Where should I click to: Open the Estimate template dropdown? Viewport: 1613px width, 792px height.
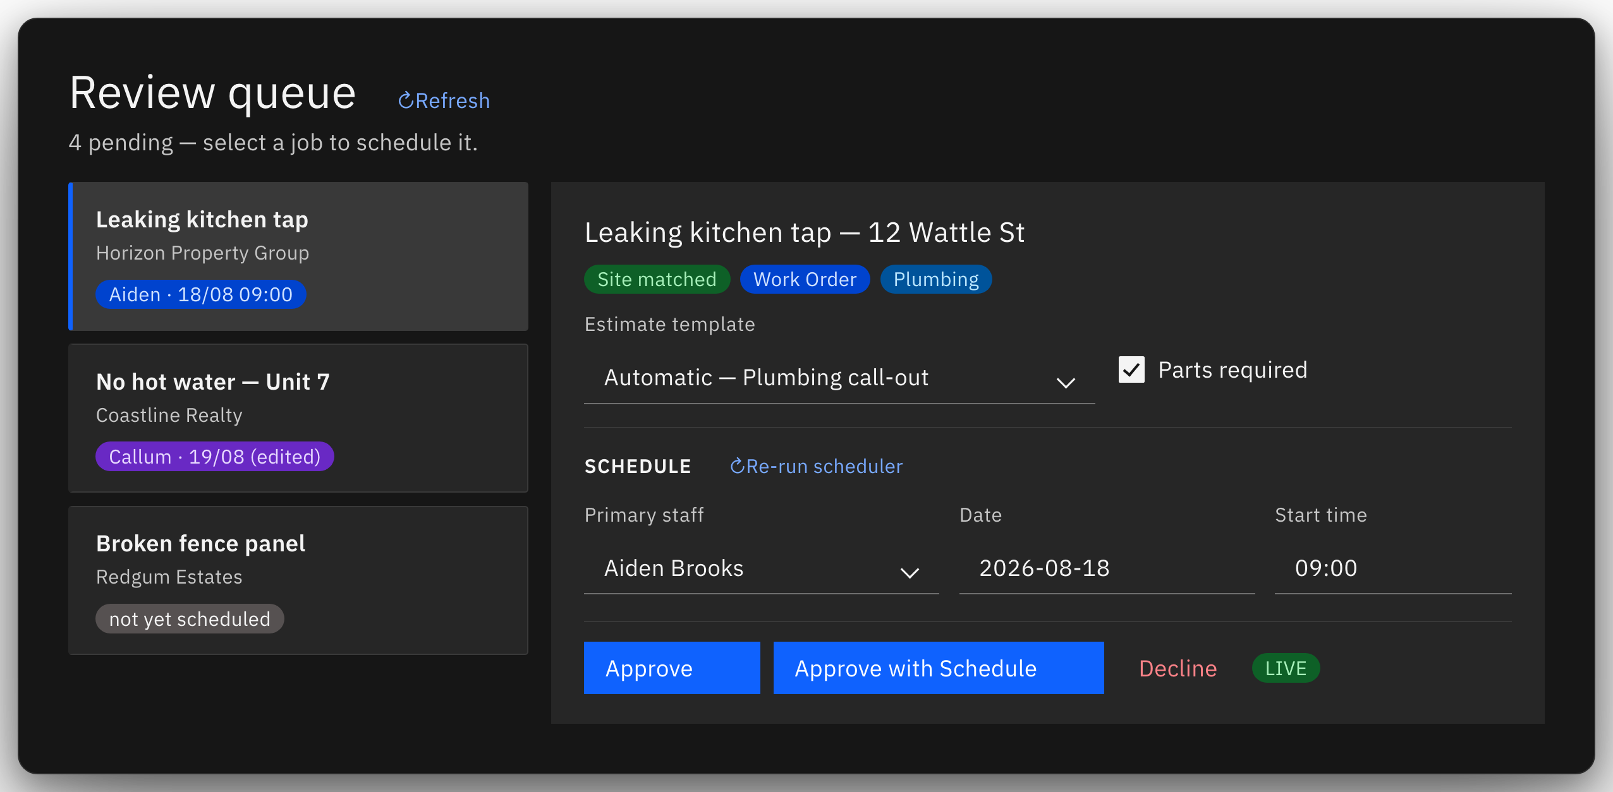click(839, 378)
